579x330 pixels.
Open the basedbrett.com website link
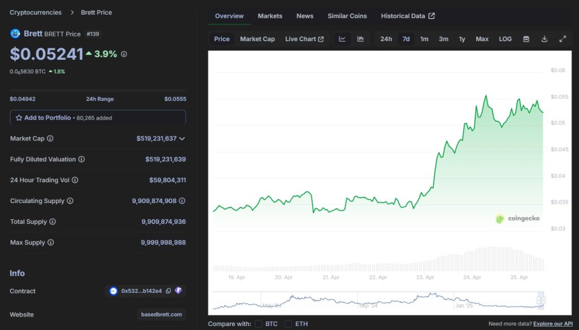(x=161, y=315)
